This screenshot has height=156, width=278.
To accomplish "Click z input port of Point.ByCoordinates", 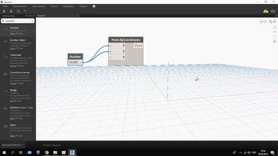I will 117,57.
